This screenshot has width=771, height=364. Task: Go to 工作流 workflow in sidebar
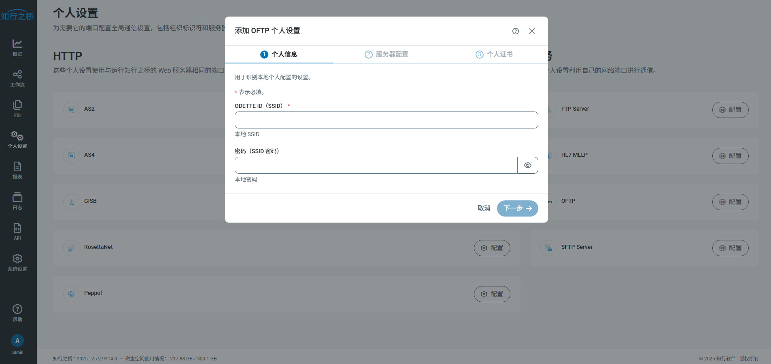pos(17,78)
